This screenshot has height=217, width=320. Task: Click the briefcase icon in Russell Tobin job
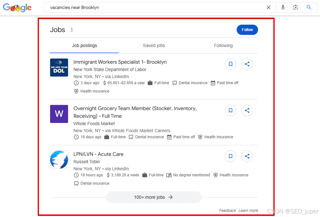pos(144,175)
